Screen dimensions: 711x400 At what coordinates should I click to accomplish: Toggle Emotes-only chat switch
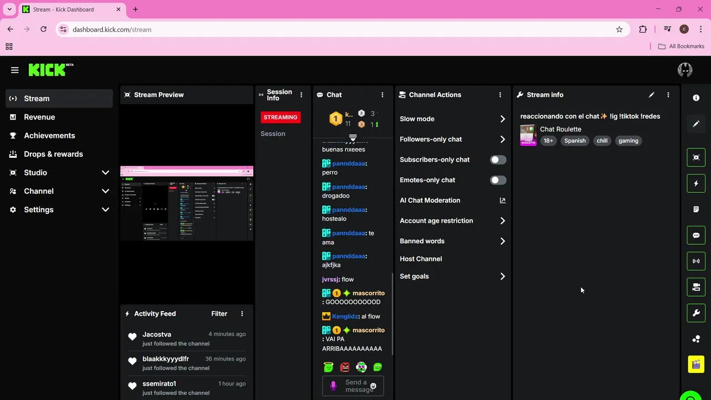pos(498,180)
